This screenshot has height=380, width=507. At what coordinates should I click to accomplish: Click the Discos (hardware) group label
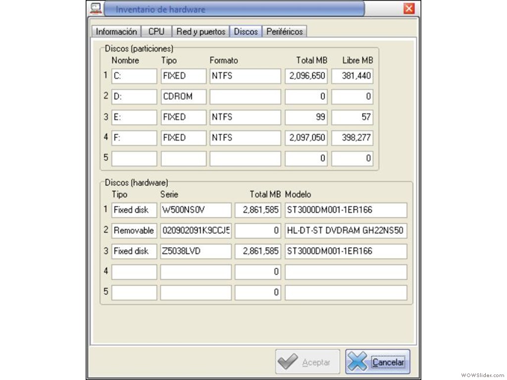(x=137, y=183)
